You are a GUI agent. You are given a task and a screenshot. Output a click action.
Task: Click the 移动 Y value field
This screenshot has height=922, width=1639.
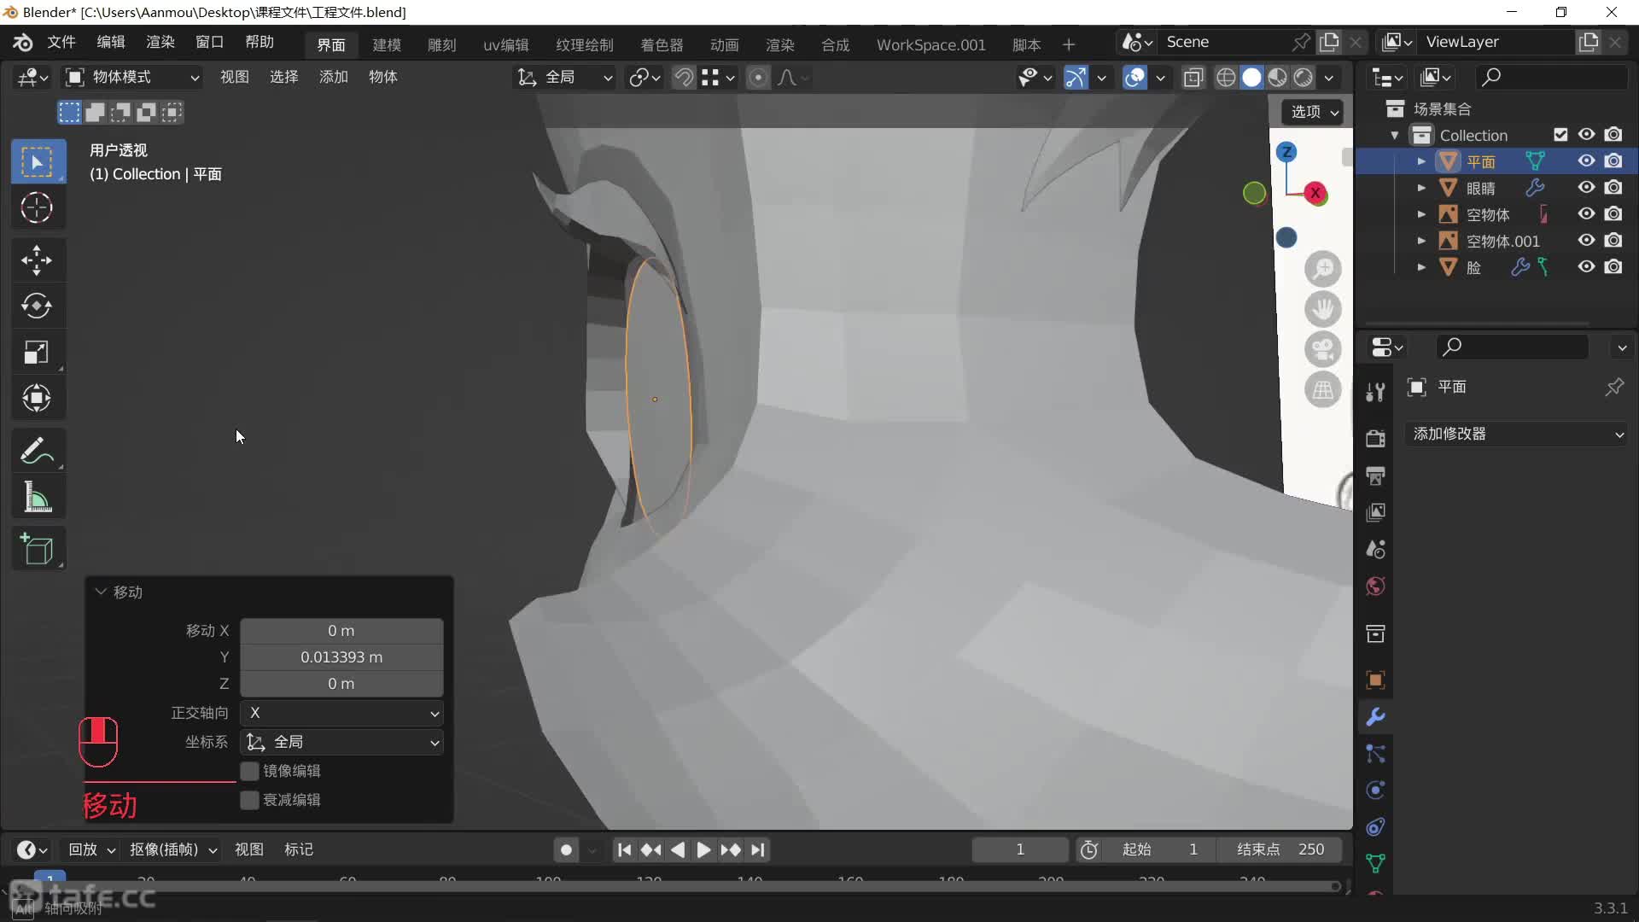[x=341, y=657]
